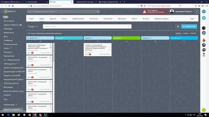Viewport: 209px width, 117px height.
Task: Click the green stage column header
Action: coord(127,38)
